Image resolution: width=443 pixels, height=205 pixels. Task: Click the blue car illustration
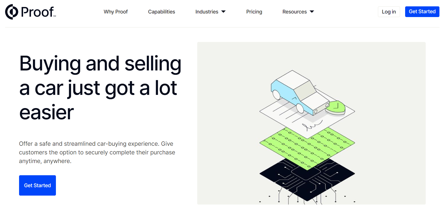pos(297,93)
